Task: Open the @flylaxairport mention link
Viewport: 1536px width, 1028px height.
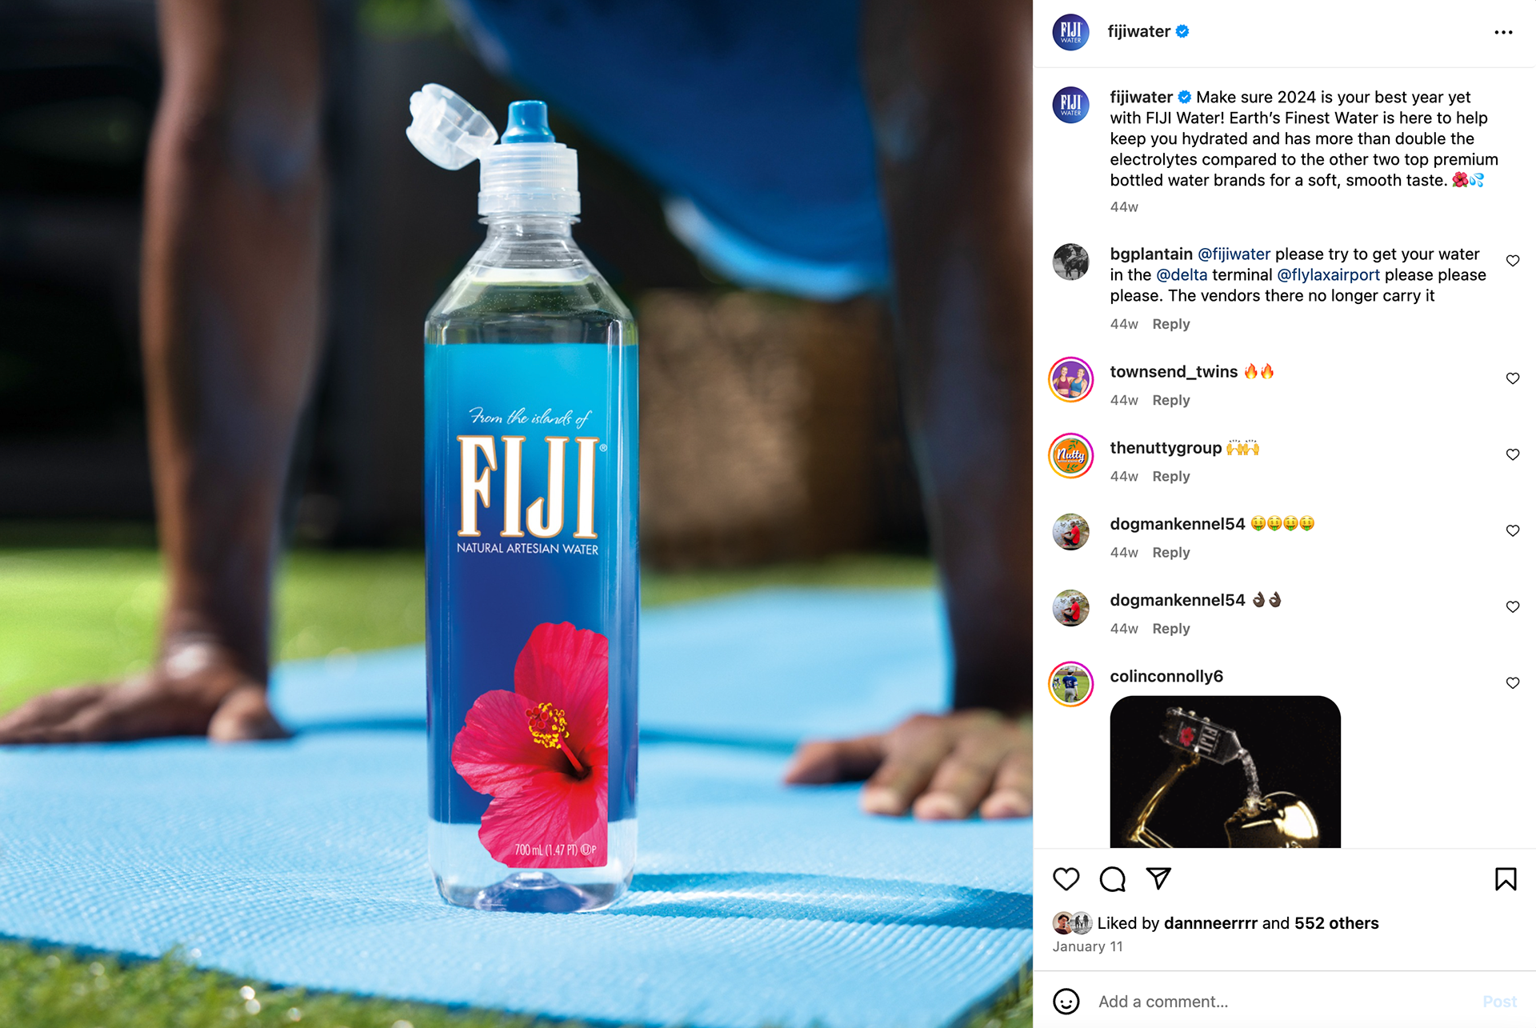Action: tap(1328, 274)
